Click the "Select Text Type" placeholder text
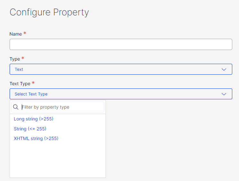This screenshot has height=181, width=239. pyautogui.click(x=31, y=94)
